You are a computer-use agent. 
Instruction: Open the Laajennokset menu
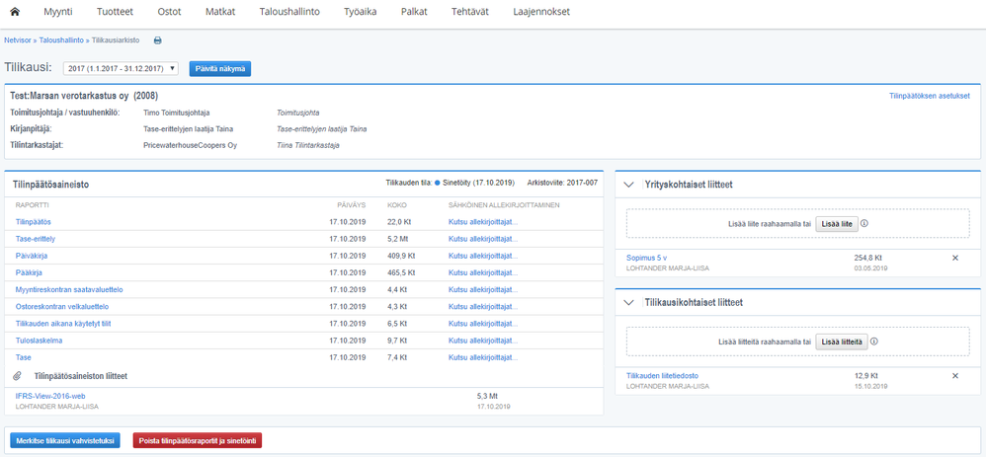click(541, 12)
